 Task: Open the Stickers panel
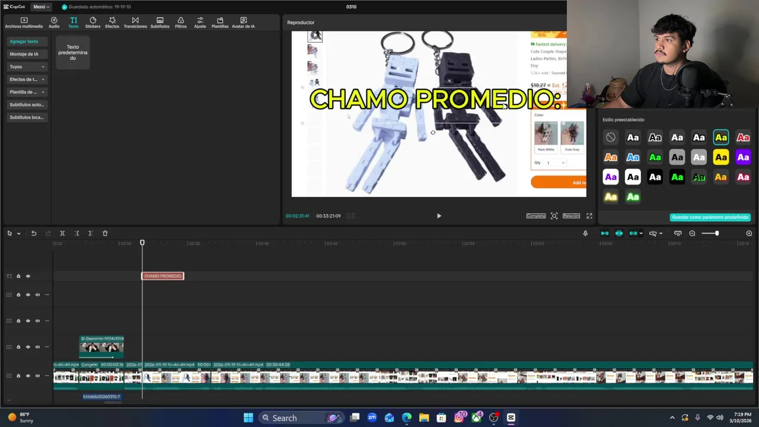(93, 23)
